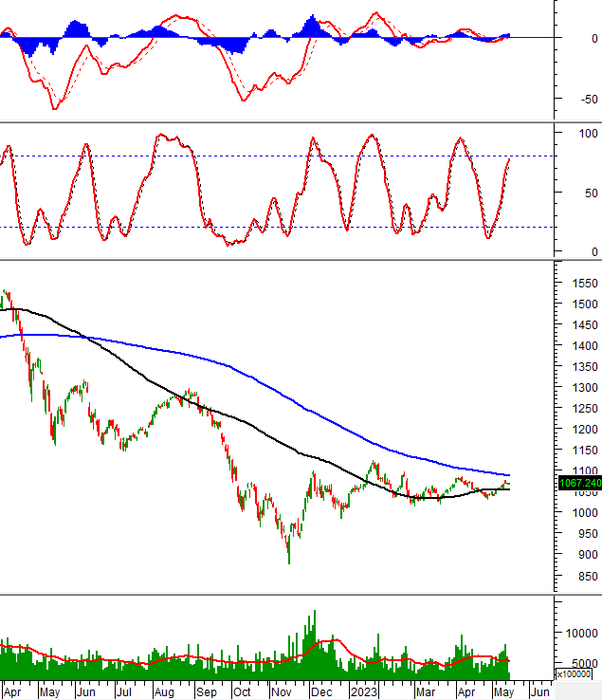
Task: Click the 1500 price axis label
Action: (585, 304)
